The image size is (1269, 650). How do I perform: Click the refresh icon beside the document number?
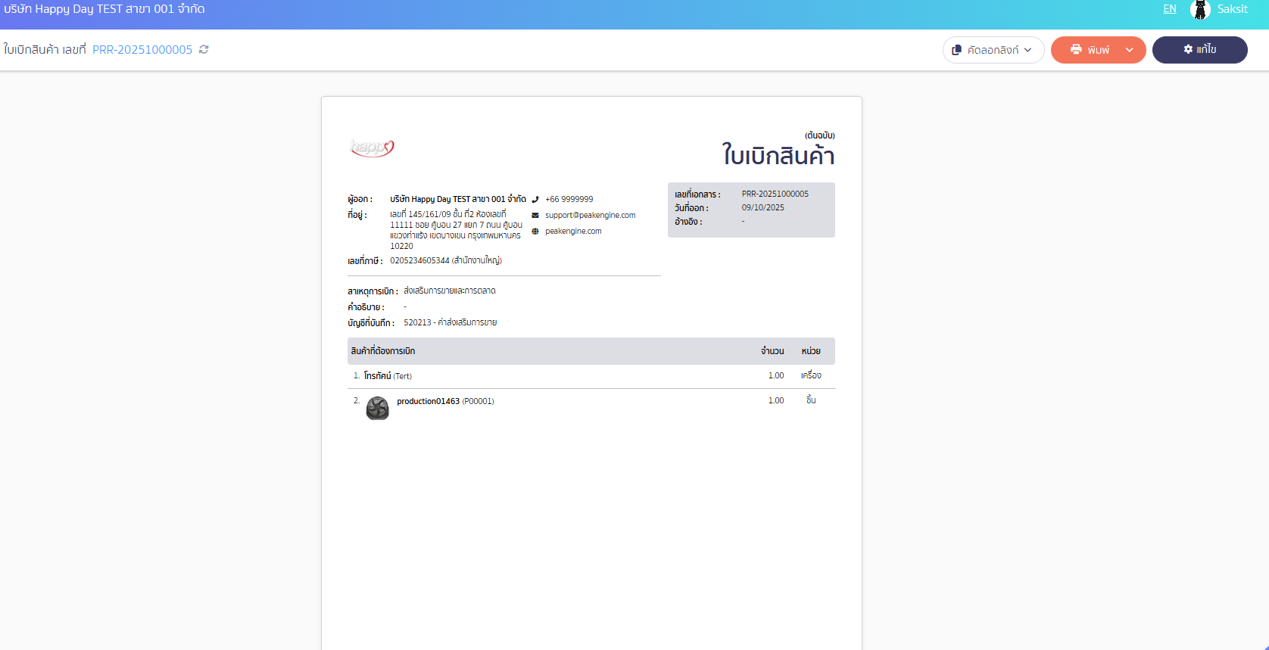204,49
